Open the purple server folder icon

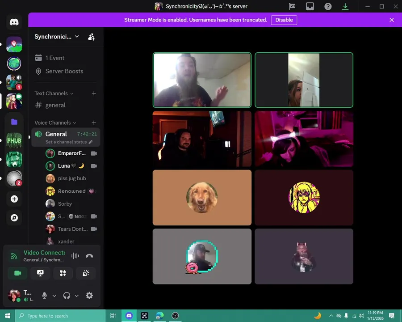[14, 122]
